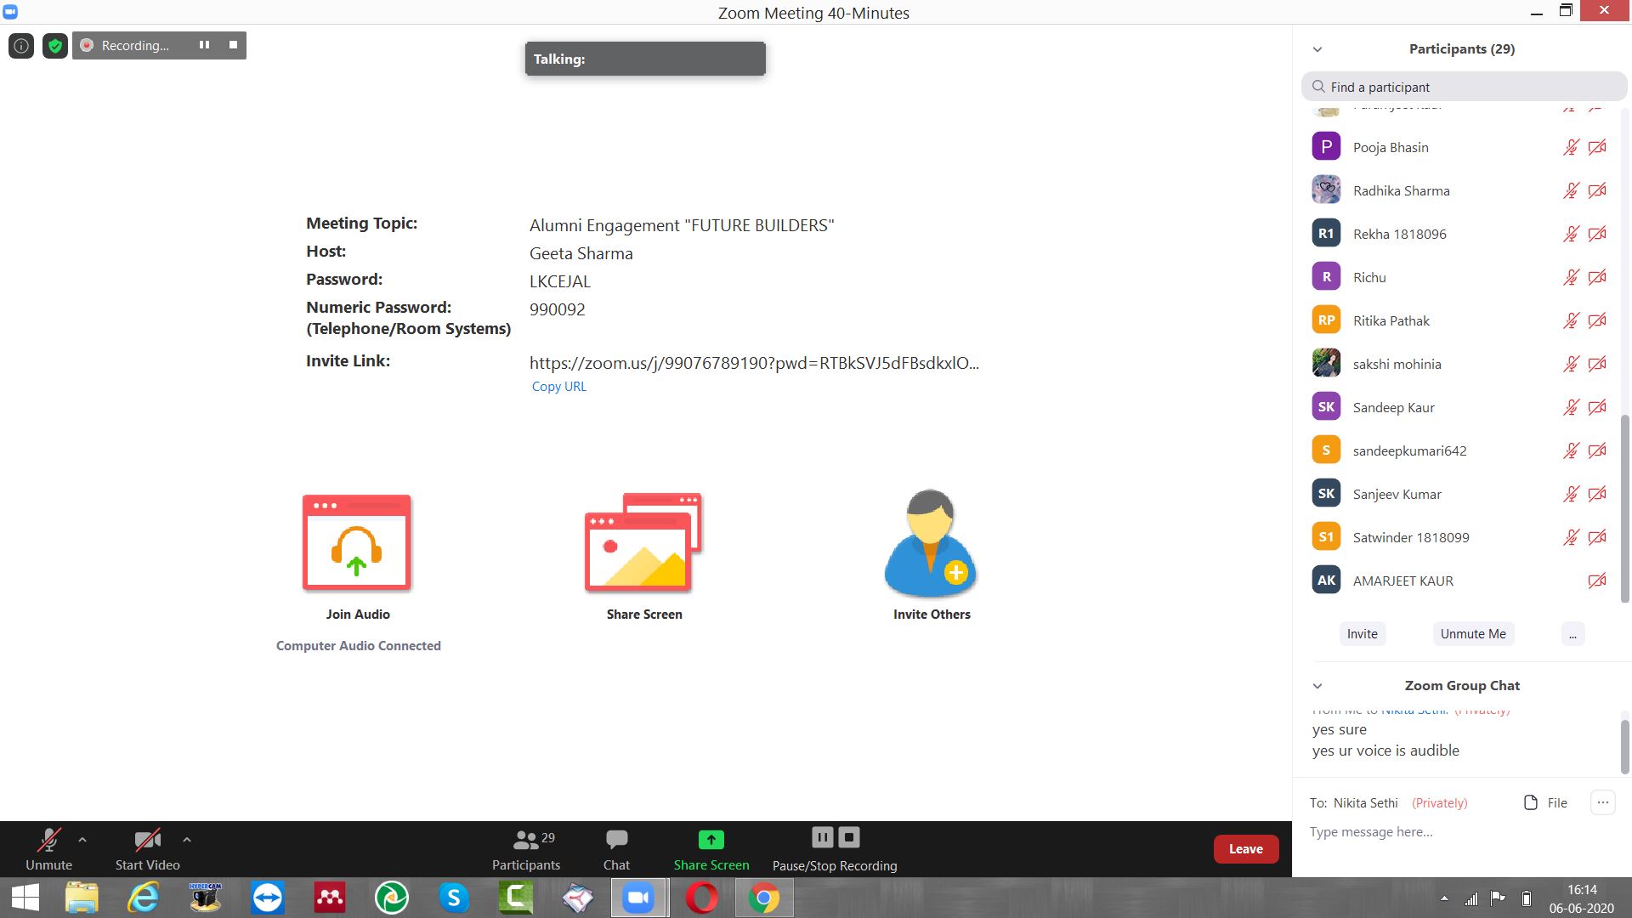This screenshot has width=1632, height=918.
Task: Click AMARJEET KAUR's video off icon
Action: (1597, 581)
